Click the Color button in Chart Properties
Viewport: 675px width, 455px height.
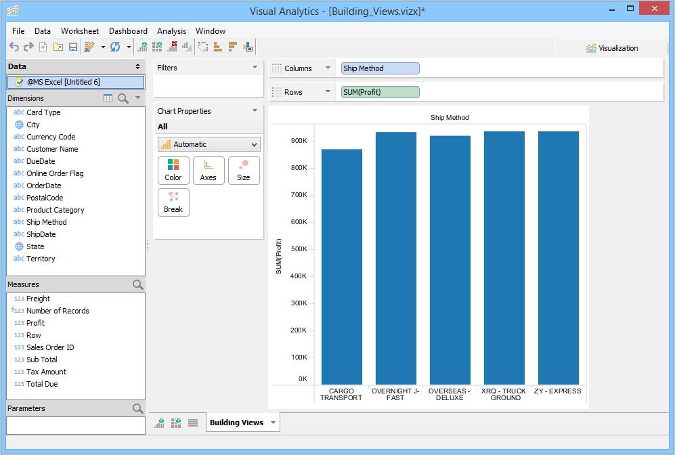[173, 171]
